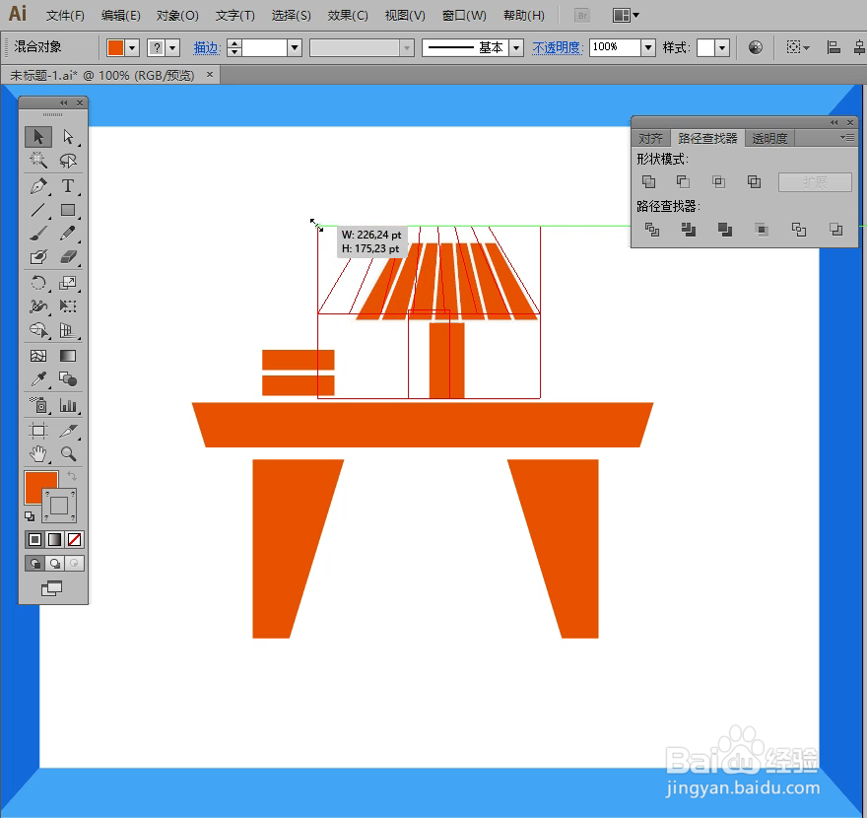Apply the Divide pathfinder icon
The image size is (867, 818).
coord(651,229)
